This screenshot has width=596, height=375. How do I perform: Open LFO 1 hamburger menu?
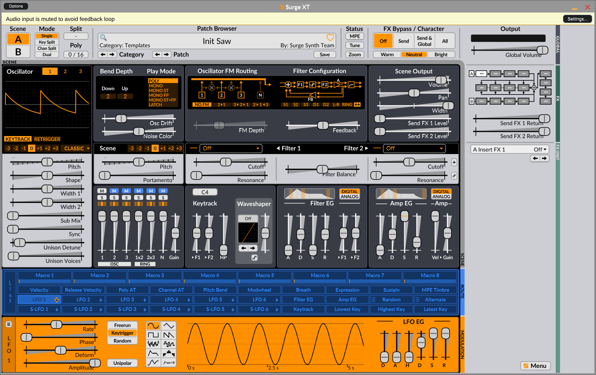[x=9, y=324]
